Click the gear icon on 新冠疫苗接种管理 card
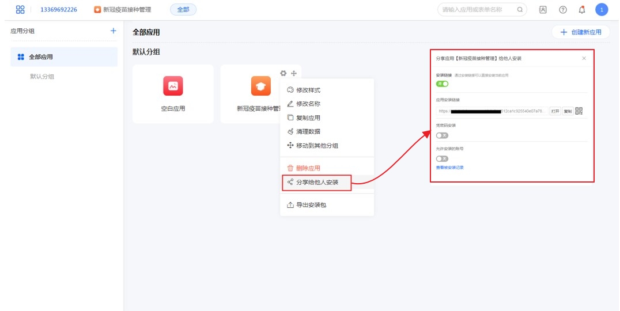620x311 pixels. 283,73
